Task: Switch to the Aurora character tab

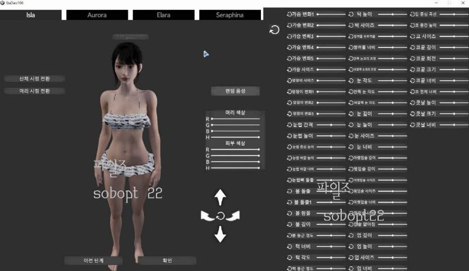Action: [x=97, y=15]
